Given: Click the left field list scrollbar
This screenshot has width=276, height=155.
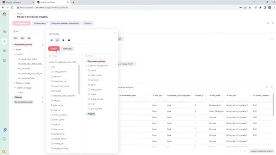Looking at the screenshot, I should [x=79, y=79].
